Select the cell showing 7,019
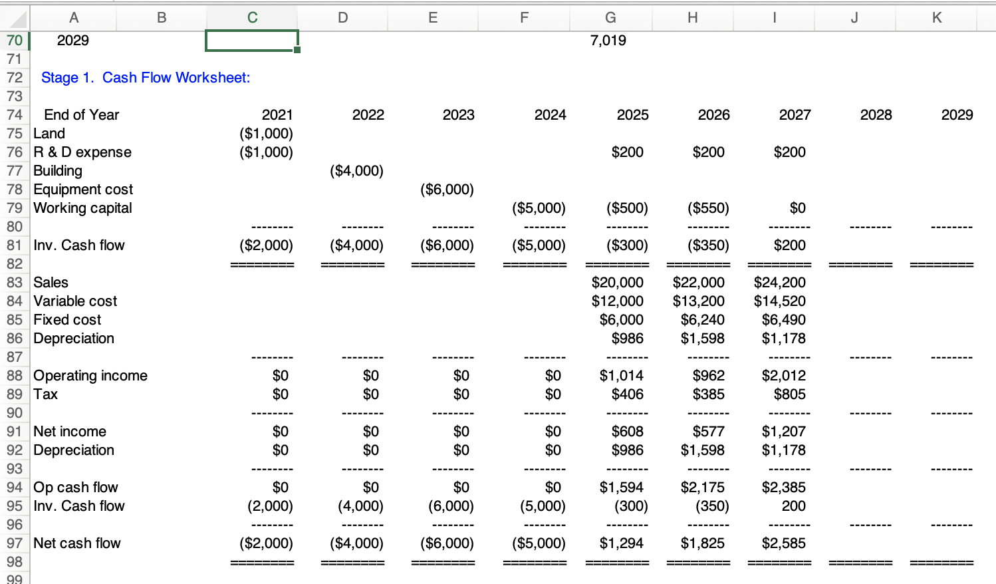 click(610, 41)
